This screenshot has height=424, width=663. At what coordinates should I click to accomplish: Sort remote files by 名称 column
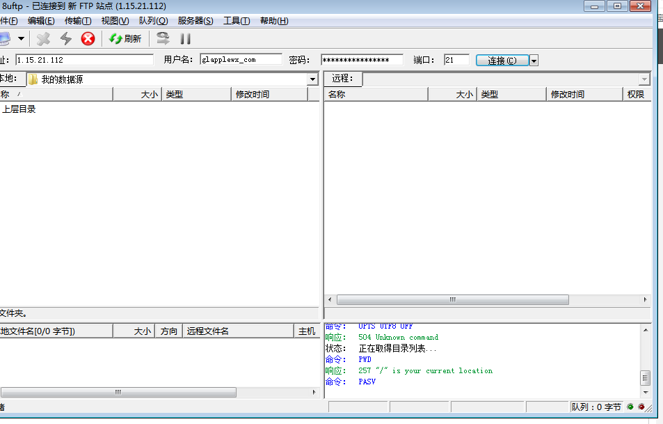(x=376, y=95)
